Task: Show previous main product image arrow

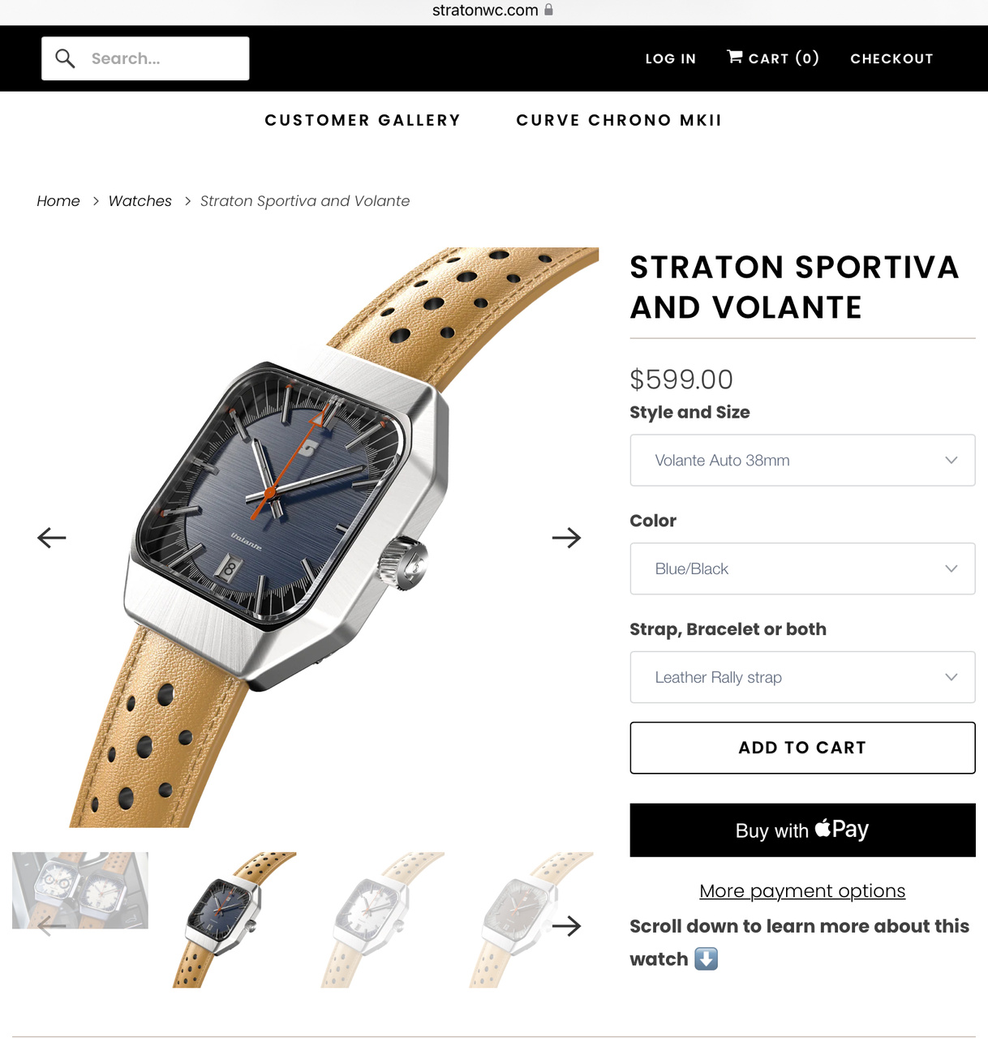Action: [x=52, y=538]
